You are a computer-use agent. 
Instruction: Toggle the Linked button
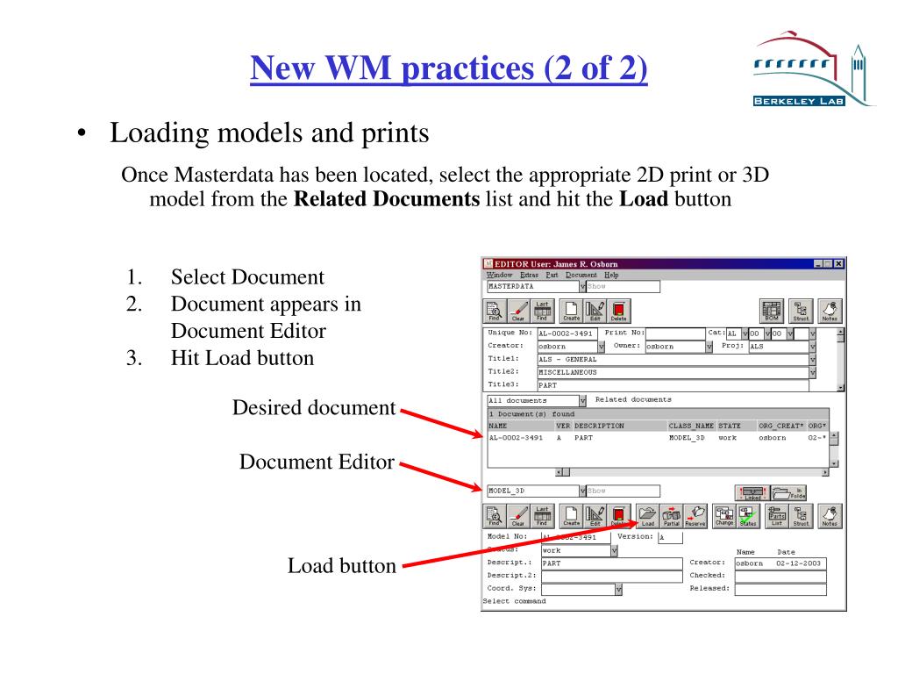click(752, 493)
